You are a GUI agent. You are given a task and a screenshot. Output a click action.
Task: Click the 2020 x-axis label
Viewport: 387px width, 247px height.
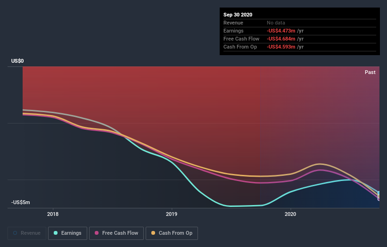coord(290,214)
